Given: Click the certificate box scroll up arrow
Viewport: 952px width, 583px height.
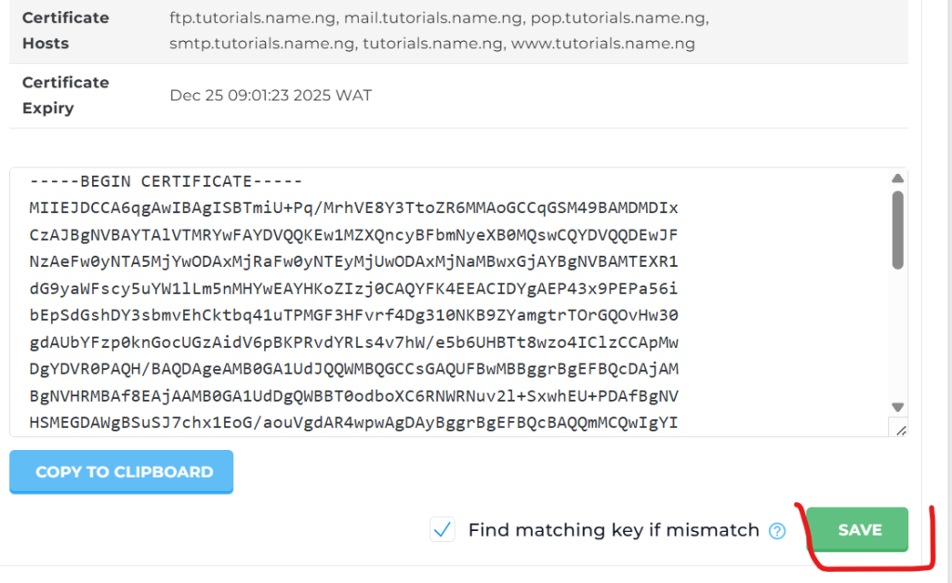Looking at the screenshot, I should (x=897, y=179).
